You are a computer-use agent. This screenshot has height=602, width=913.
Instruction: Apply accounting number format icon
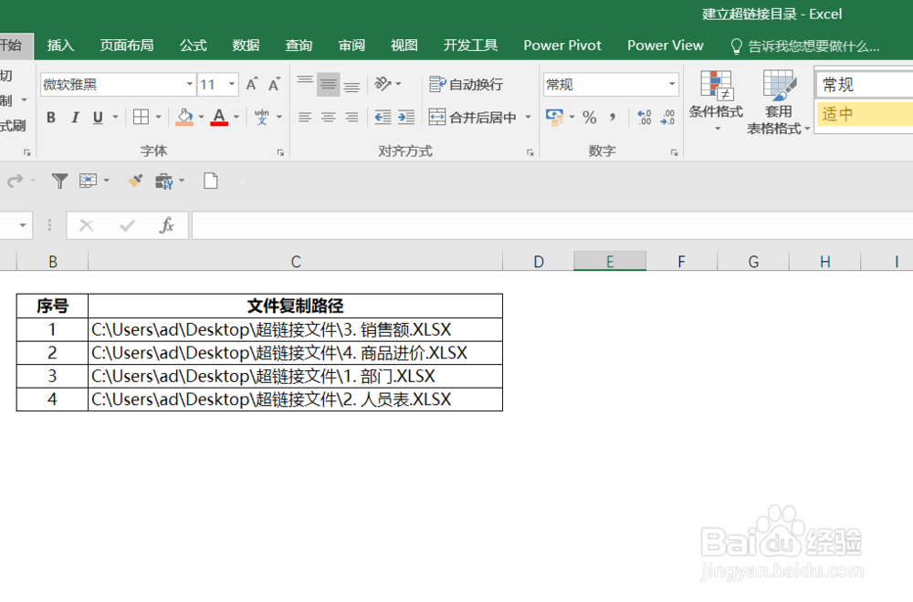(554, 117)
